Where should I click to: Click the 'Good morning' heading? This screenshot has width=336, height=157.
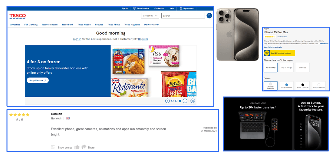pyautogui.click(x=110, y=33)
